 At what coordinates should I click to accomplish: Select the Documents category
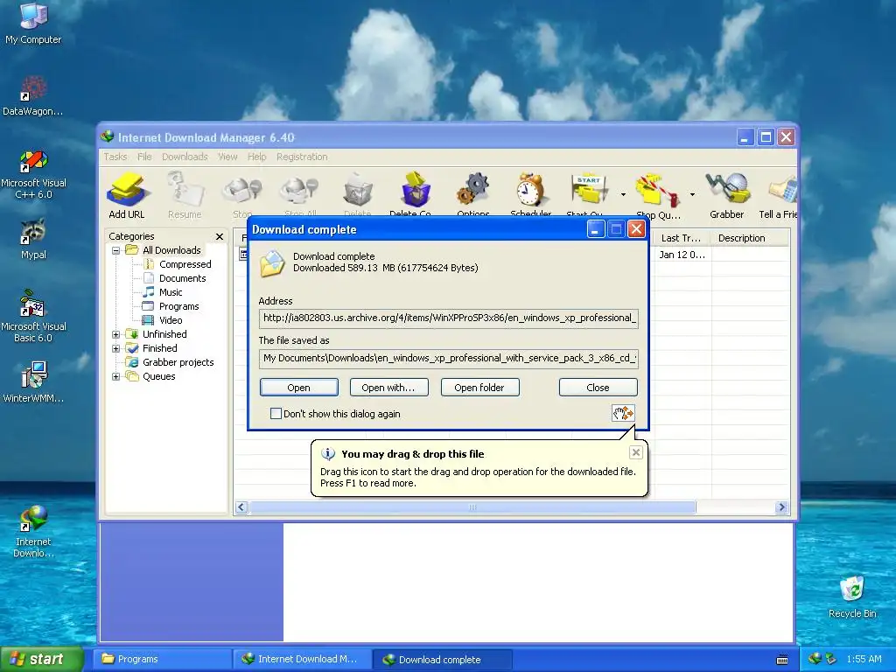coord(182,278)
